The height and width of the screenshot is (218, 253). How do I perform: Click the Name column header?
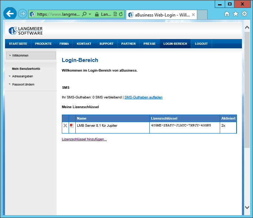[x=113, y=118]
